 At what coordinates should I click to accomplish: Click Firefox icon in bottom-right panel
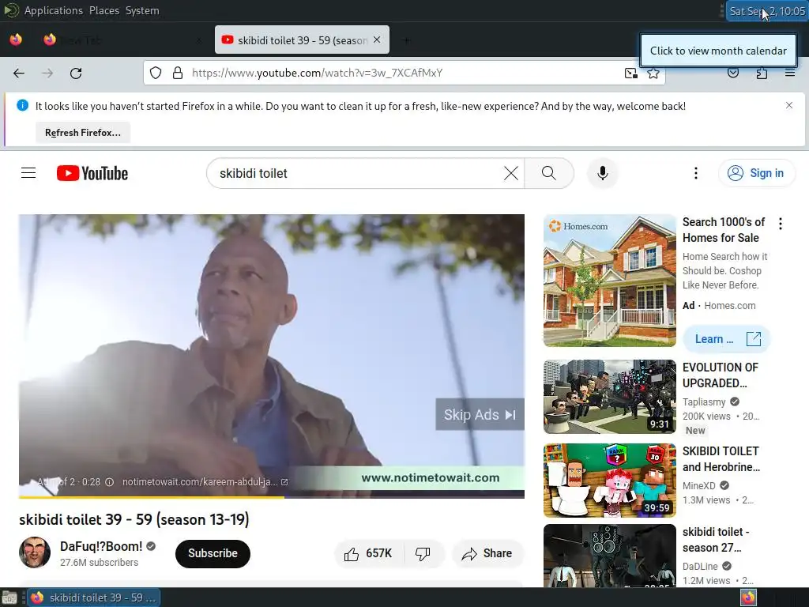[x=748, y=598]
